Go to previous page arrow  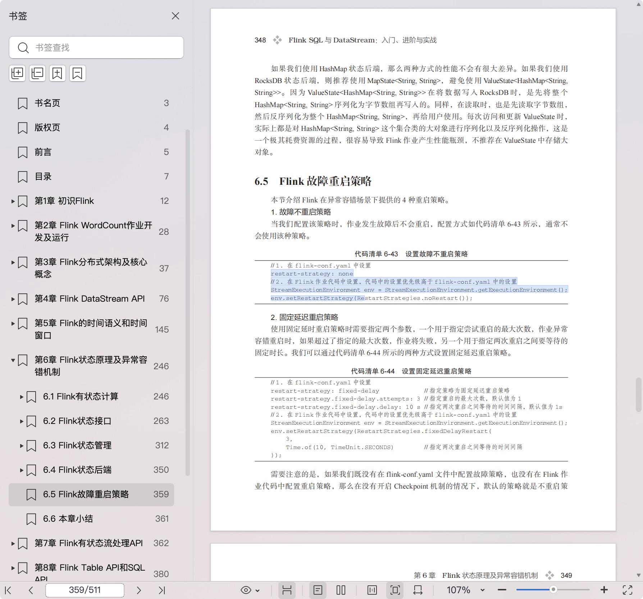tap(31, 590)
